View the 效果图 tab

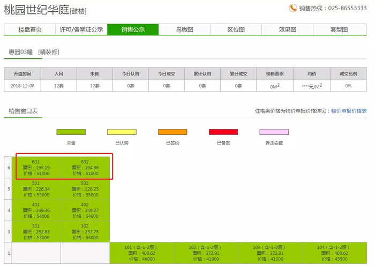[287, 30]
